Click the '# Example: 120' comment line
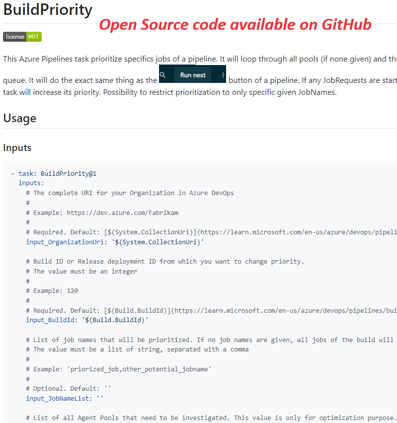 52,290
